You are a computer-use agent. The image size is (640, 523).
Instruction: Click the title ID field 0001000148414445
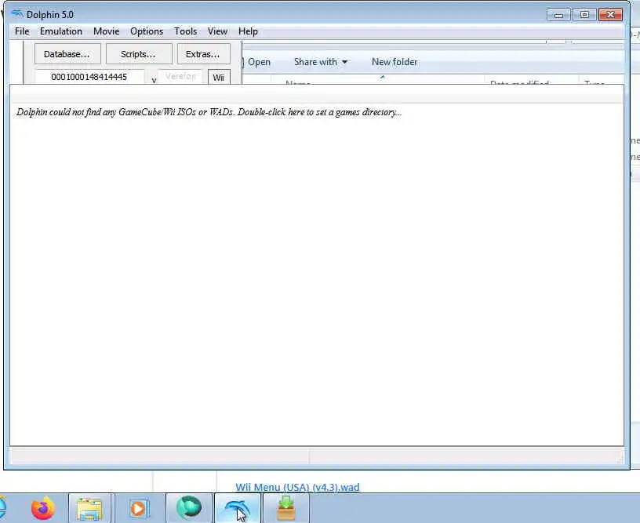89,77
